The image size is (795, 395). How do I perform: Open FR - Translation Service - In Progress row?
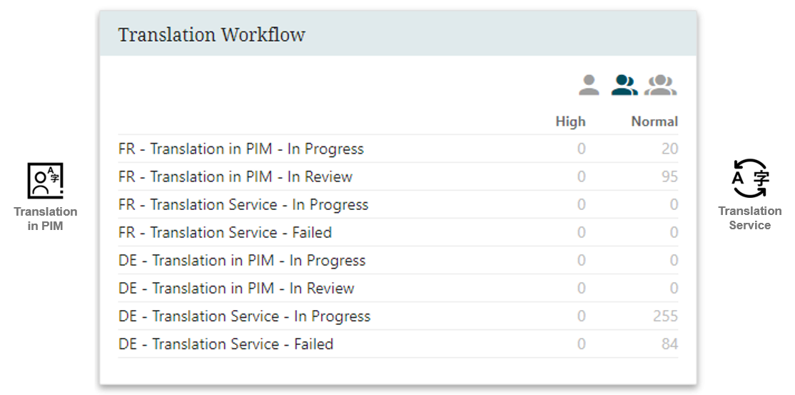[x=398, y=204]
